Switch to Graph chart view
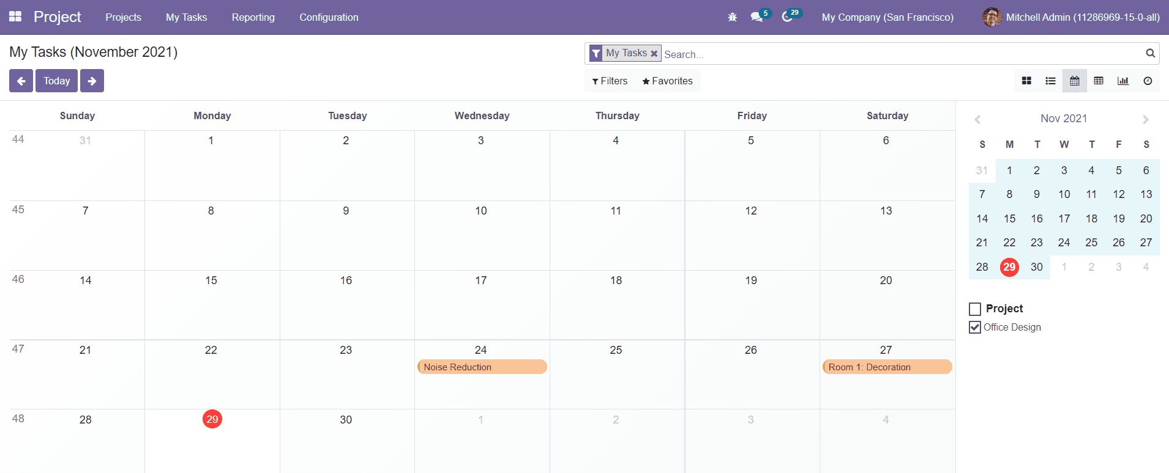This screenshot has width=1169, height=473. pyautogui.click(x=1123, y=81)
